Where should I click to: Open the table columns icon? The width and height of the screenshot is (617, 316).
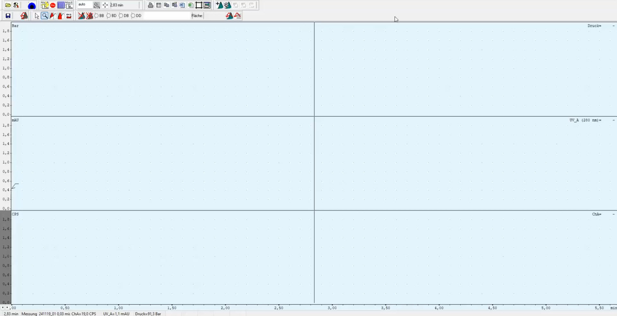point(159,5)
